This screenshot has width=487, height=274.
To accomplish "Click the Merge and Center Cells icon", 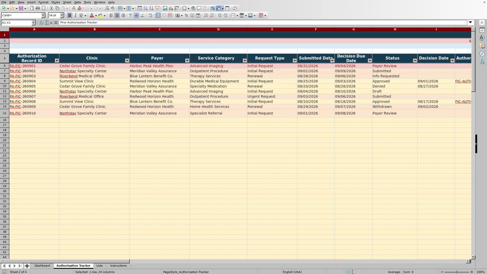I will click(158, 15).
